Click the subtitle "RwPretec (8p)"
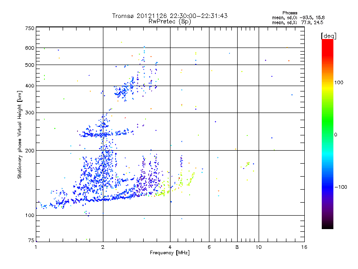 (170, 22)
